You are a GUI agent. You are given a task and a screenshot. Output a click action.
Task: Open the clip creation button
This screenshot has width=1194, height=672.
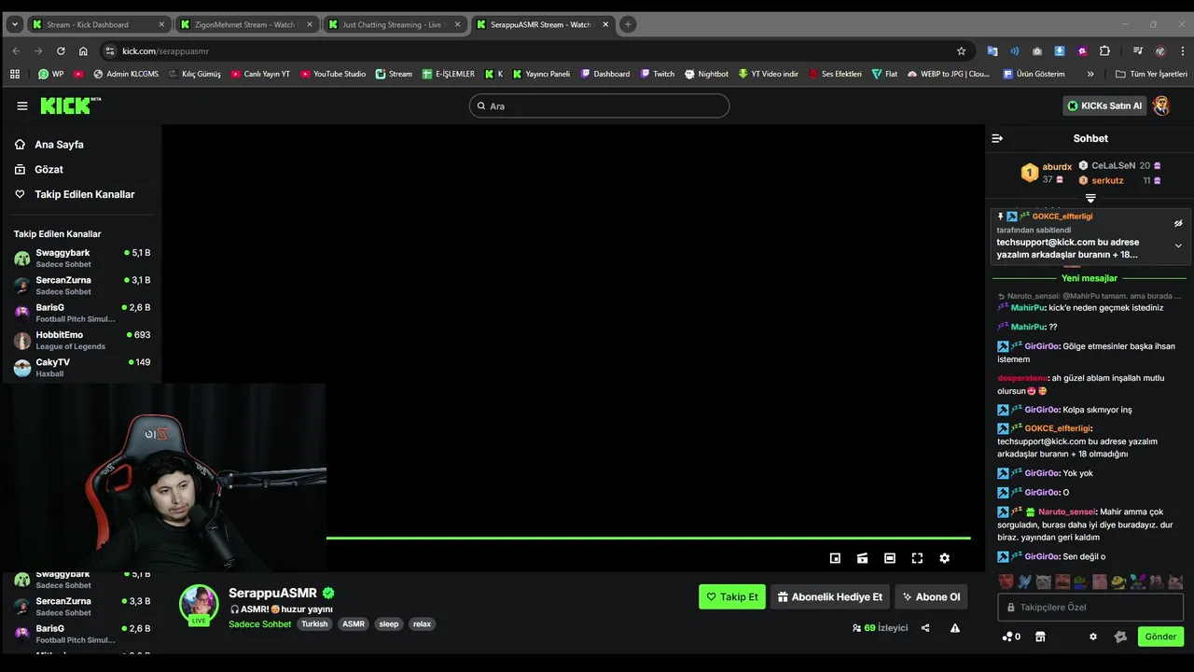pyautogui.click(x=862, y=558)
